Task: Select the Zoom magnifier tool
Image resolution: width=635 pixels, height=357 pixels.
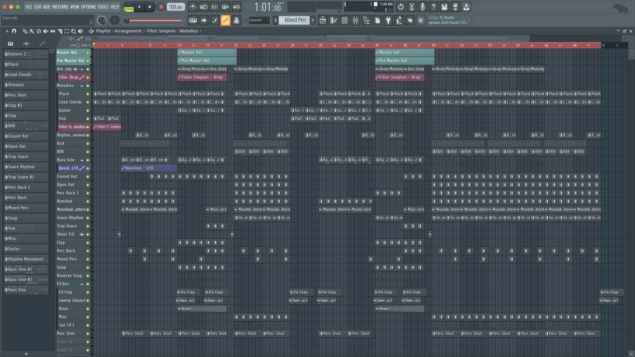Action: click(73, 31)
